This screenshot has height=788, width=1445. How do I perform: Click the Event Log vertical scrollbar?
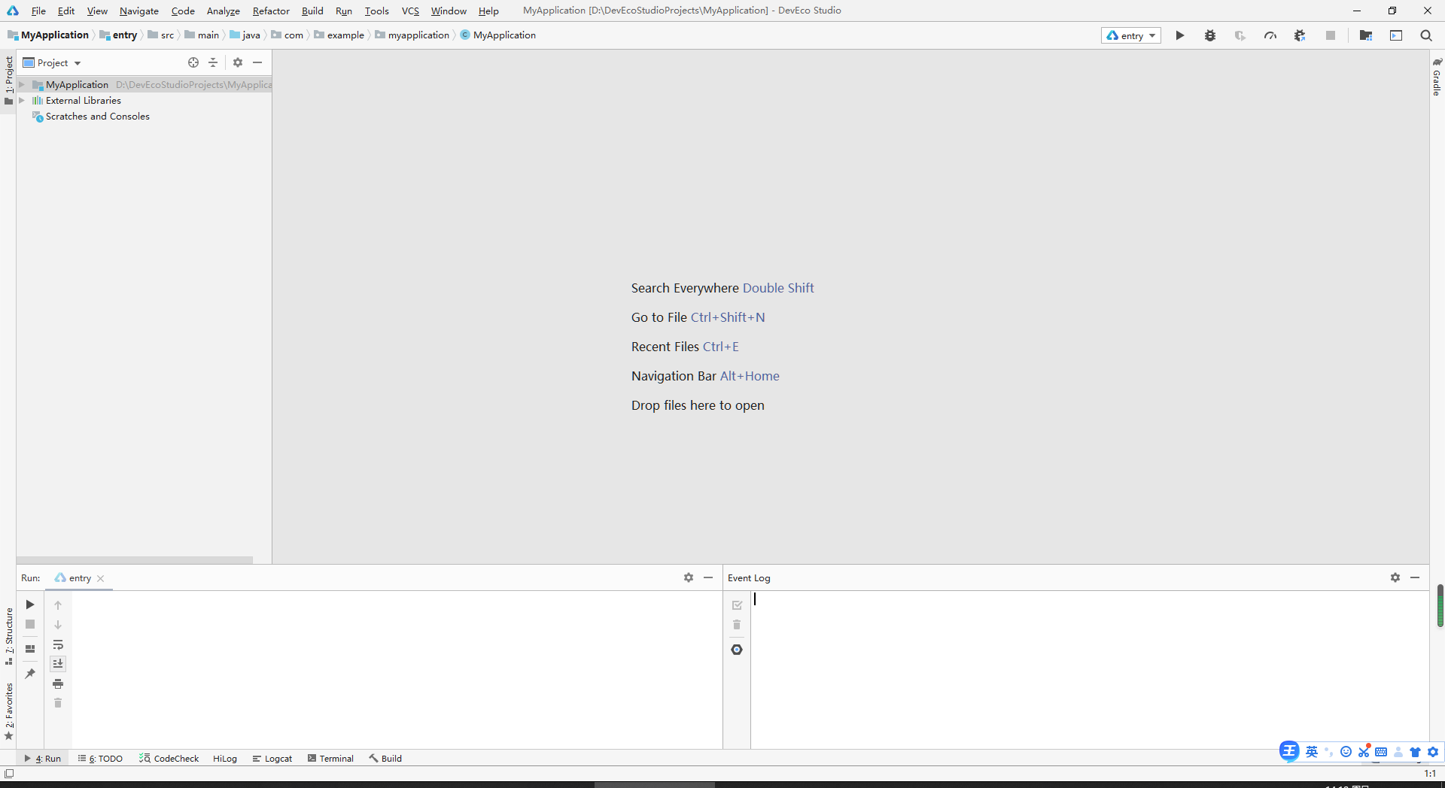click(x=1440, y=605)
